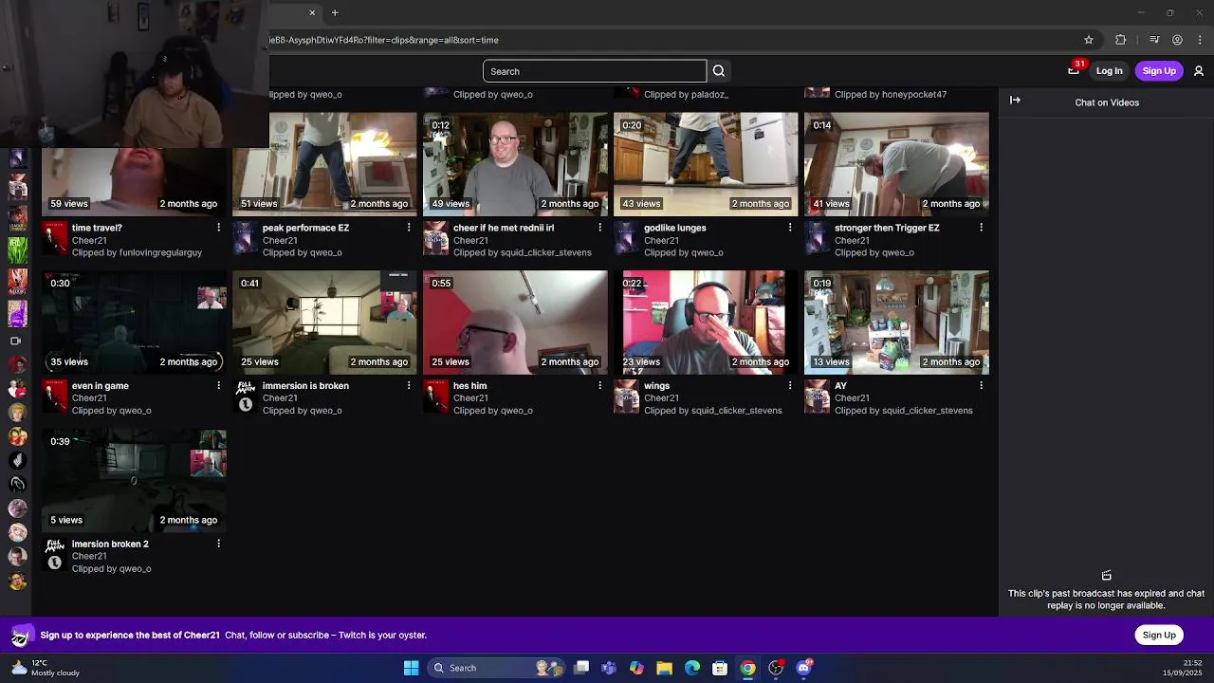This screenshot has width=1214, height=683.
Task: Click the 'Chat on Videos' header
Action: [x=1107, y=102]
